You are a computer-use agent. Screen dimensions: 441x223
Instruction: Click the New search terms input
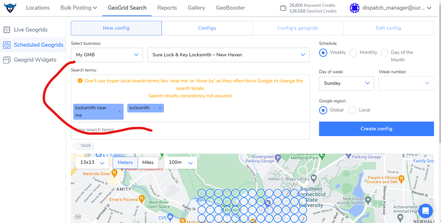click(x=190, y=130)
